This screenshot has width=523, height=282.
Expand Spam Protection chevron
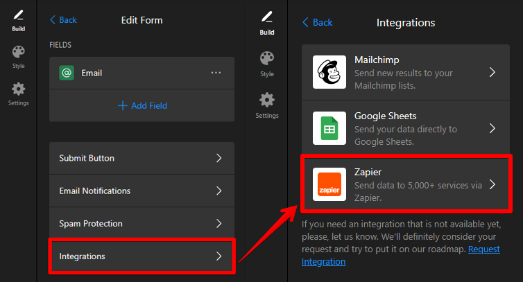[x=218, y=223]
